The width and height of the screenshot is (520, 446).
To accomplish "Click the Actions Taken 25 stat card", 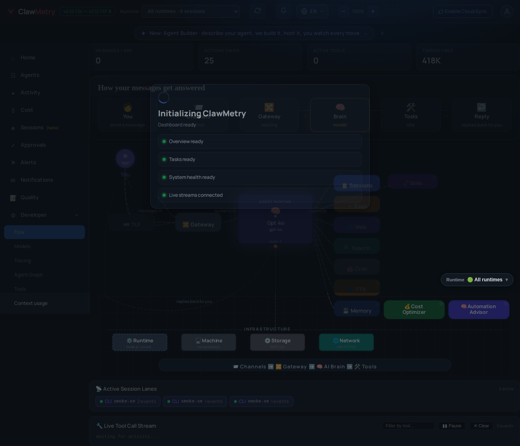I will tap(250, 57).
